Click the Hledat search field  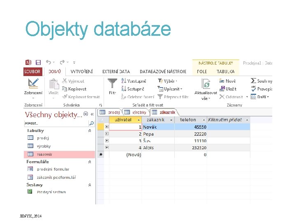click(56, 123)
